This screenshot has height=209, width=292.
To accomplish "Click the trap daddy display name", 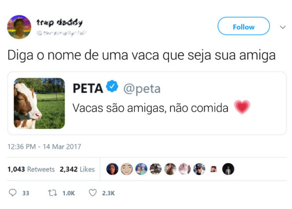I will pos(59,22).
